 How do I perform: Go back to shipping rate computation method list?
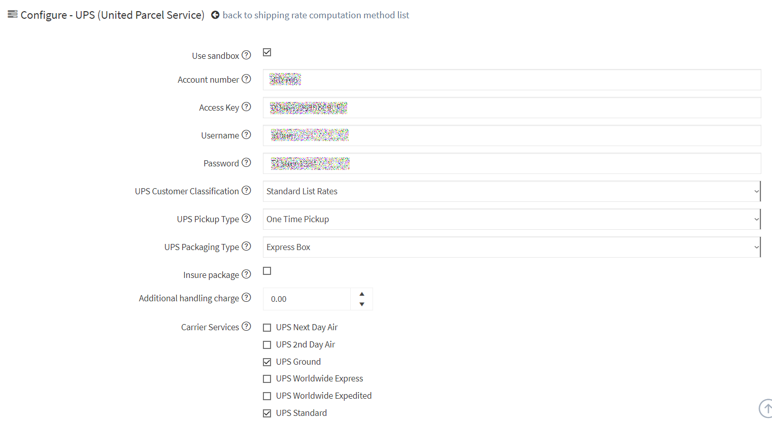click(316, 15)
